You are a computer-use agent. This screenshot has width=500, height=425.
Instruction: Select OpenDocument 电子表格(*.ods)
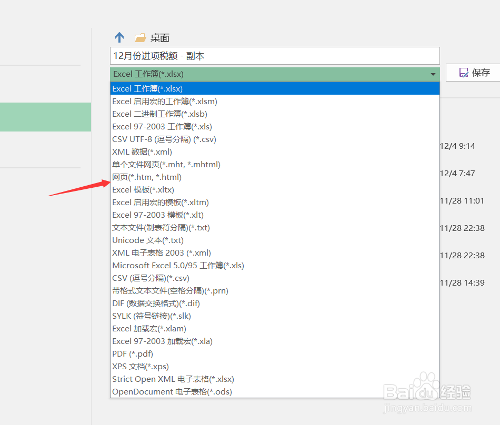(275, 391)
